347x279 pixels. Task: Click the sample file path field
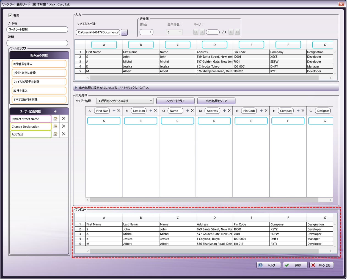point(98,32)
